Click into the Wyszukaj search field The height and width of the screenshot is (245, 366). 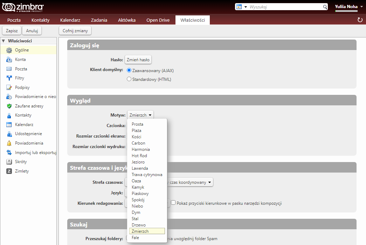pos(285,7)
